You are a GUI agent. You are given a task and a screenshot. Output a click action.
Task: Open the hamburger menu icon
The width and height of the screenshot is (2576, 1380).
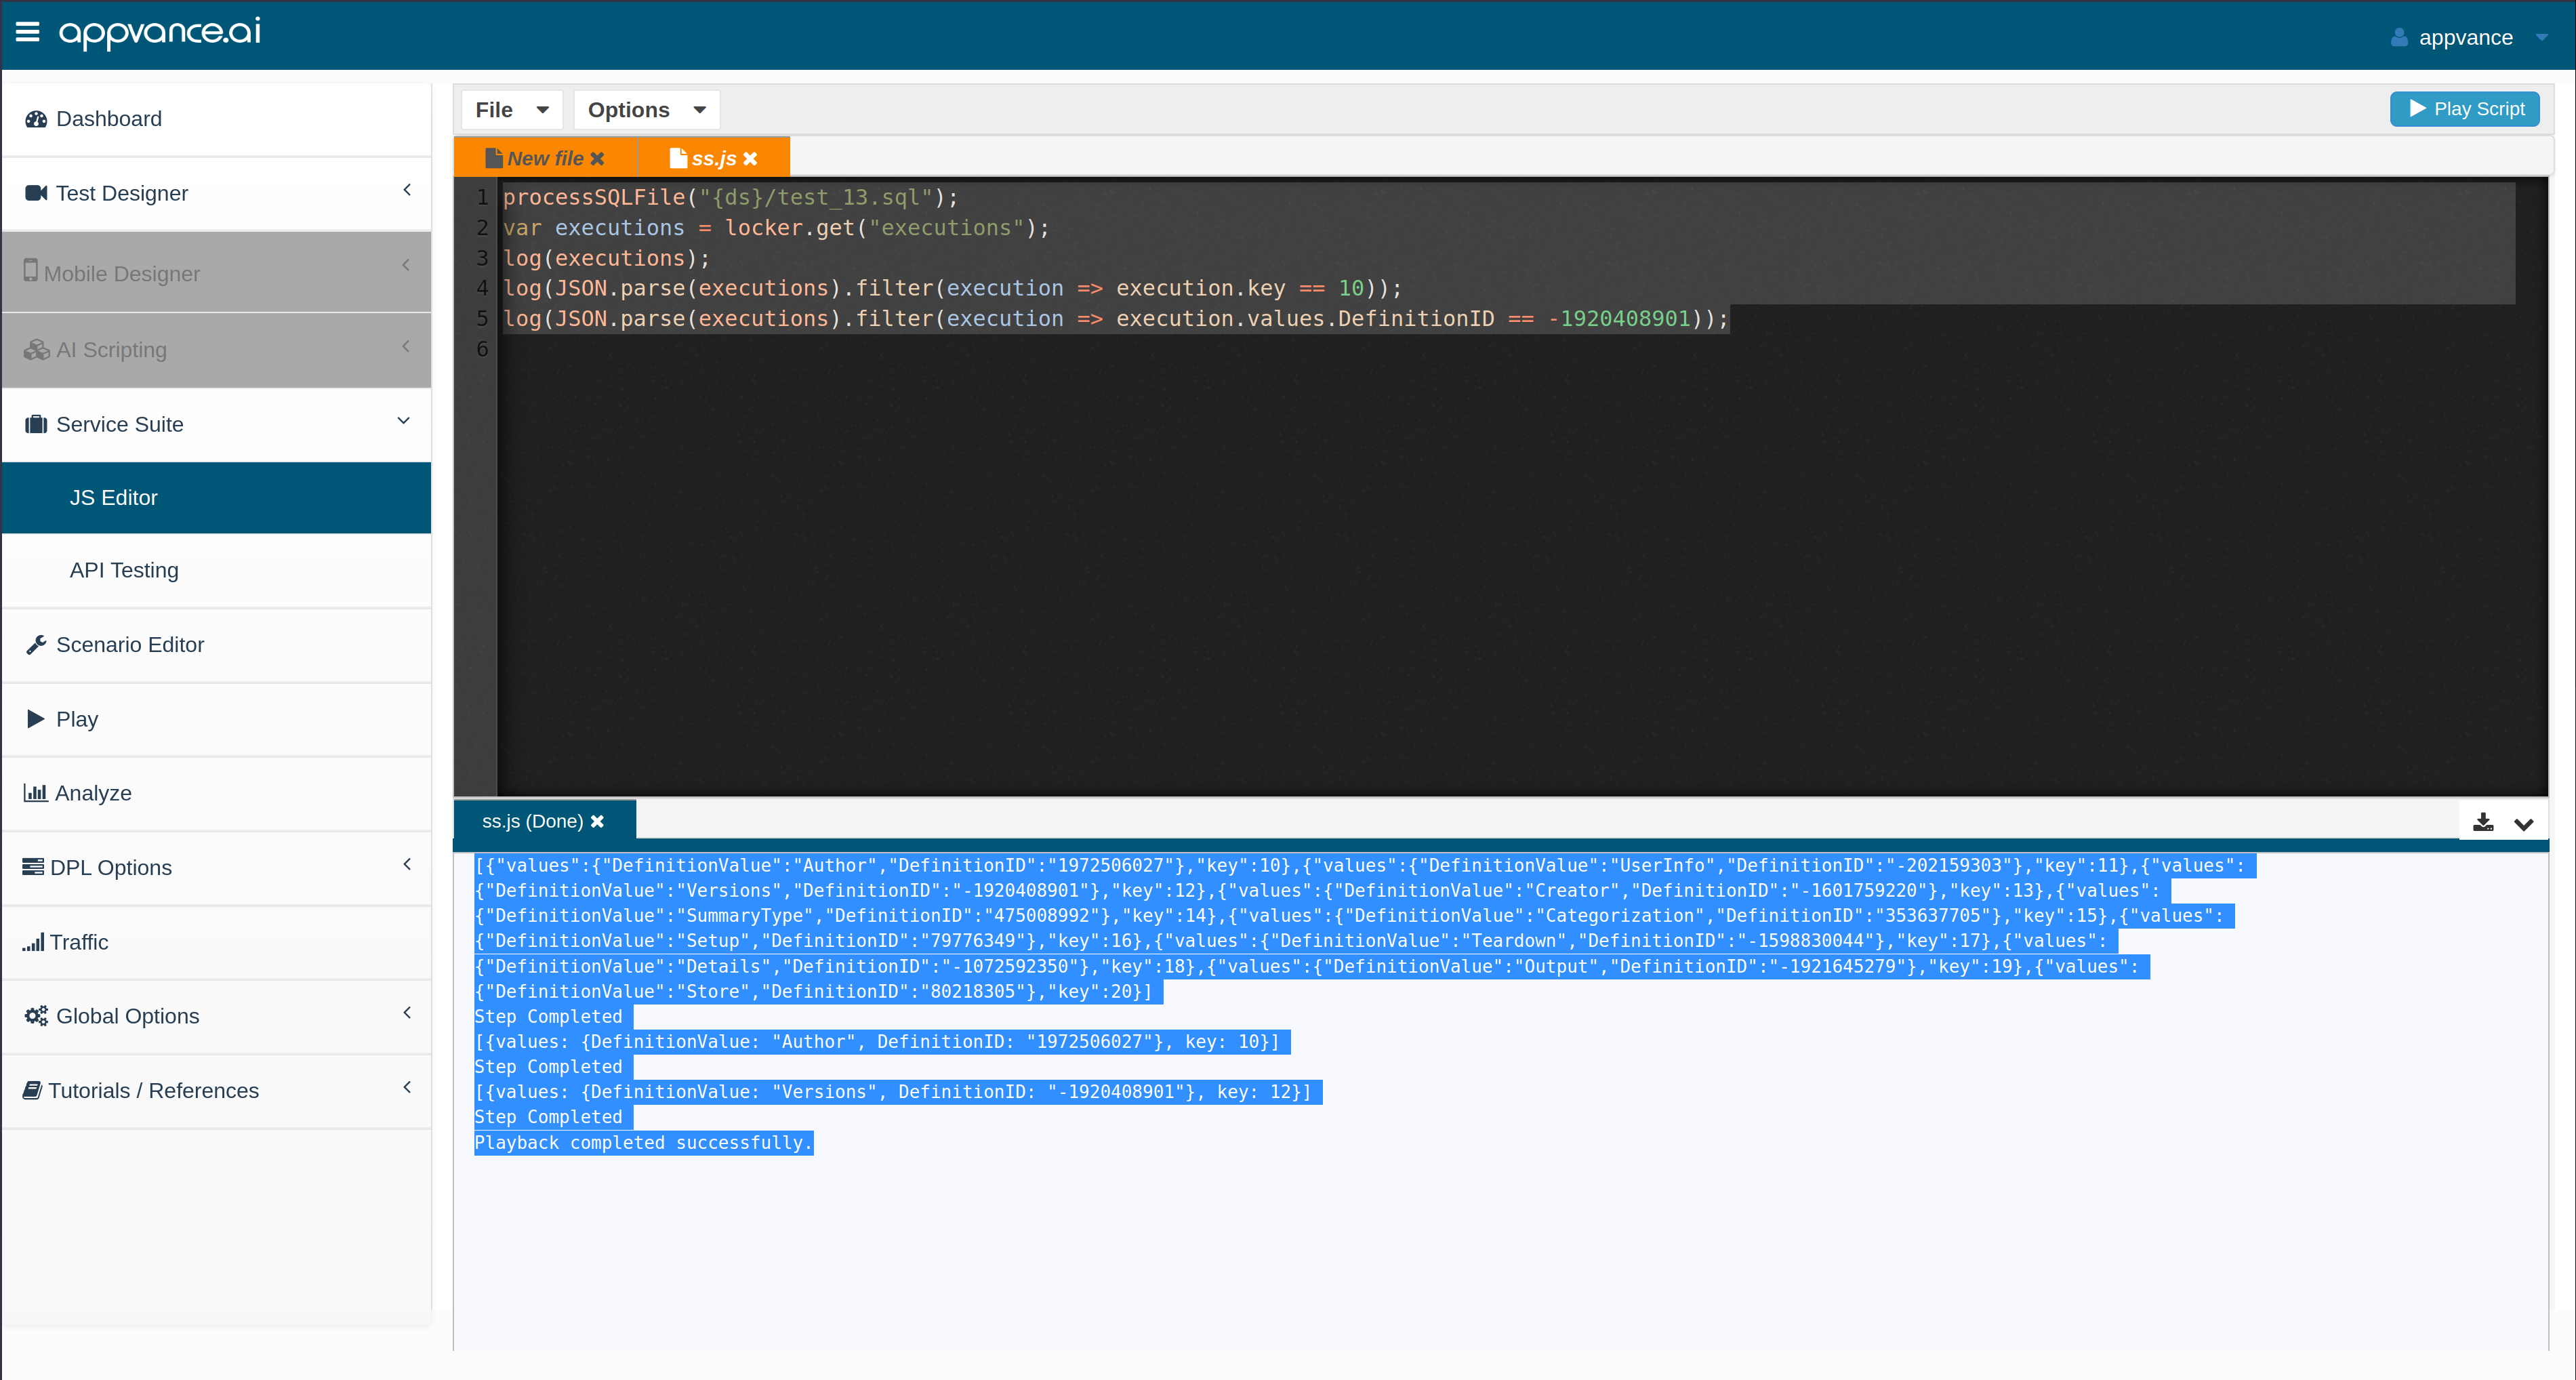click(x=28, y=32)
